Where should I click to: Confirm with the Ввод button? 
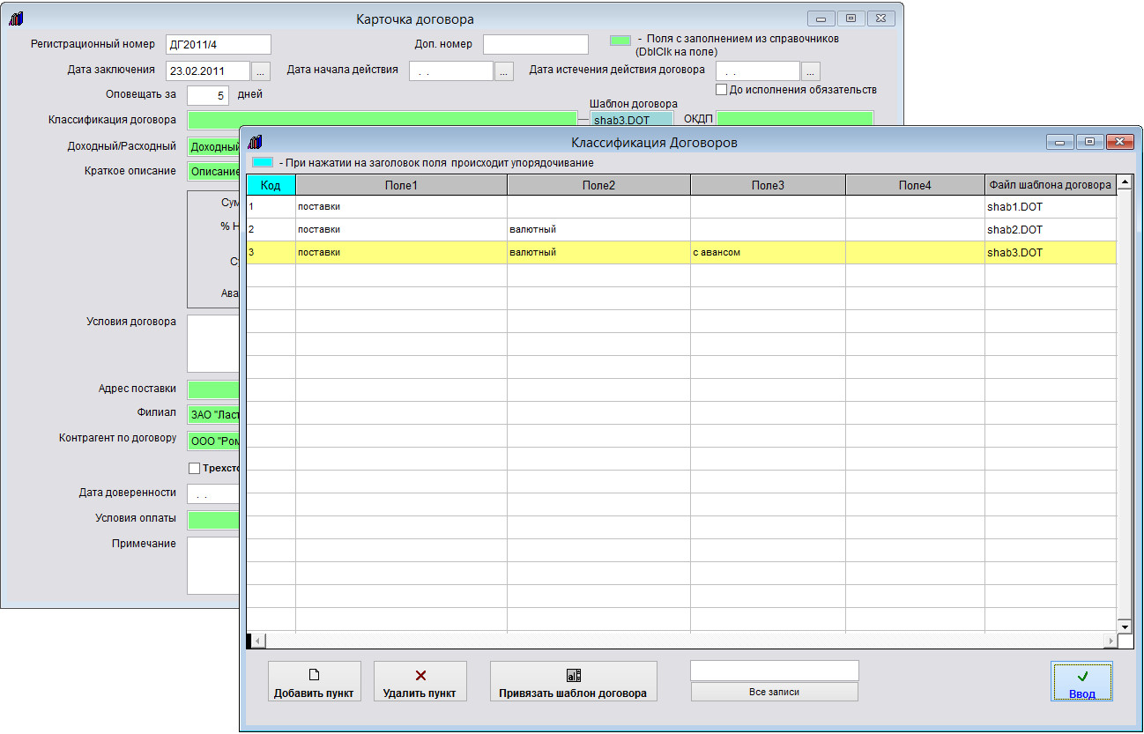(x=1081, y=681)
